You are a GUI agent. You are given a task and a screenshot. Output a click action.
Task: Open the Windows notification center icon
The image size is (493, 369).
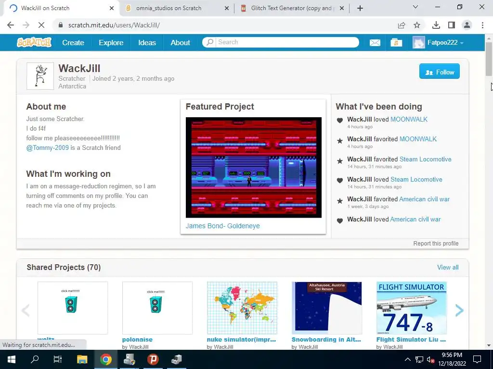pyautogui.click(x=477, y=359)
